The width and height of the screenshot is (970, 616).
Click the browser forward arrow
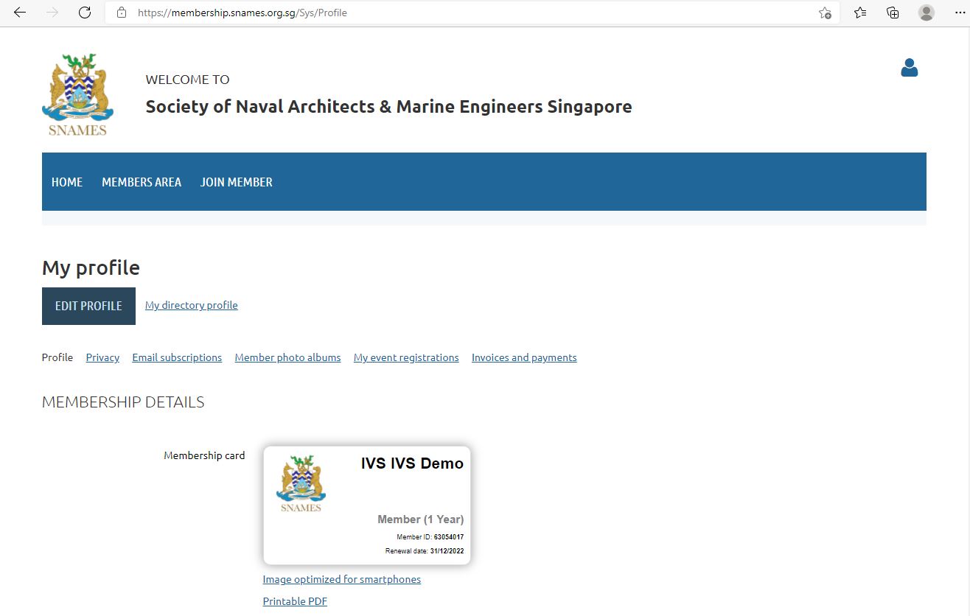[x=52, y=13]
